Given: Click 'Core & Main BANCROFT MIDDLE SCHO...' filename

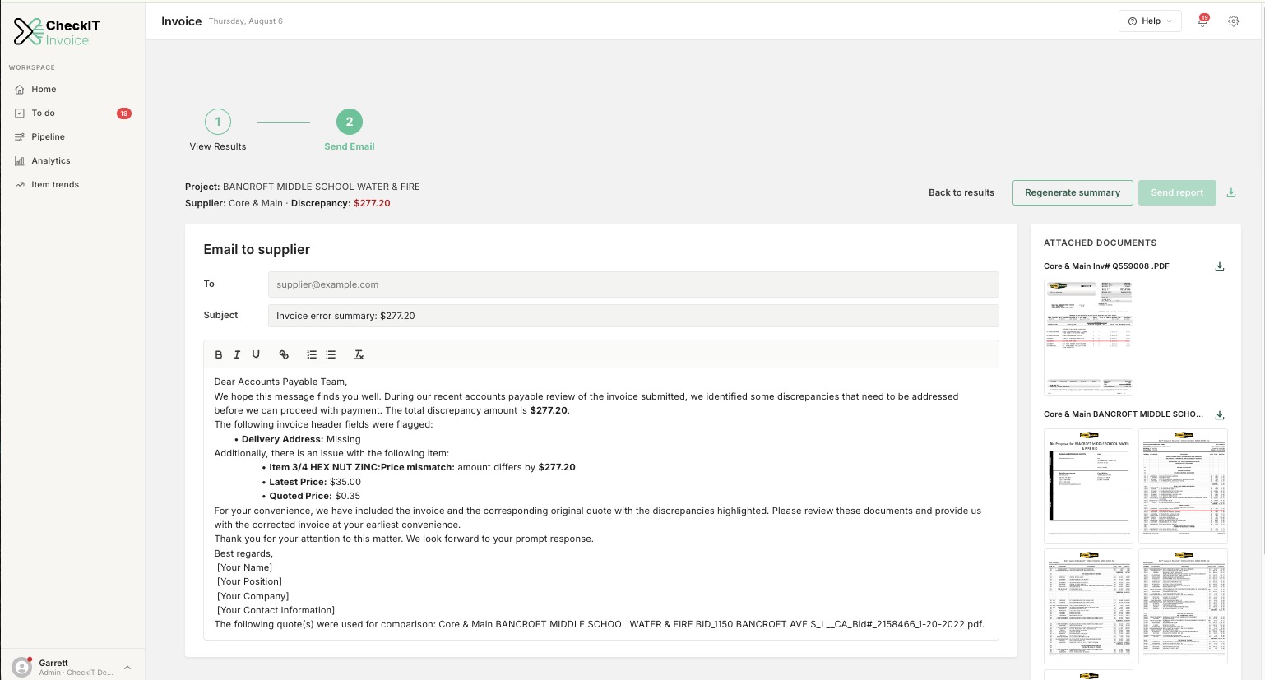Looking at the screenshot, I should (1124, 414).
